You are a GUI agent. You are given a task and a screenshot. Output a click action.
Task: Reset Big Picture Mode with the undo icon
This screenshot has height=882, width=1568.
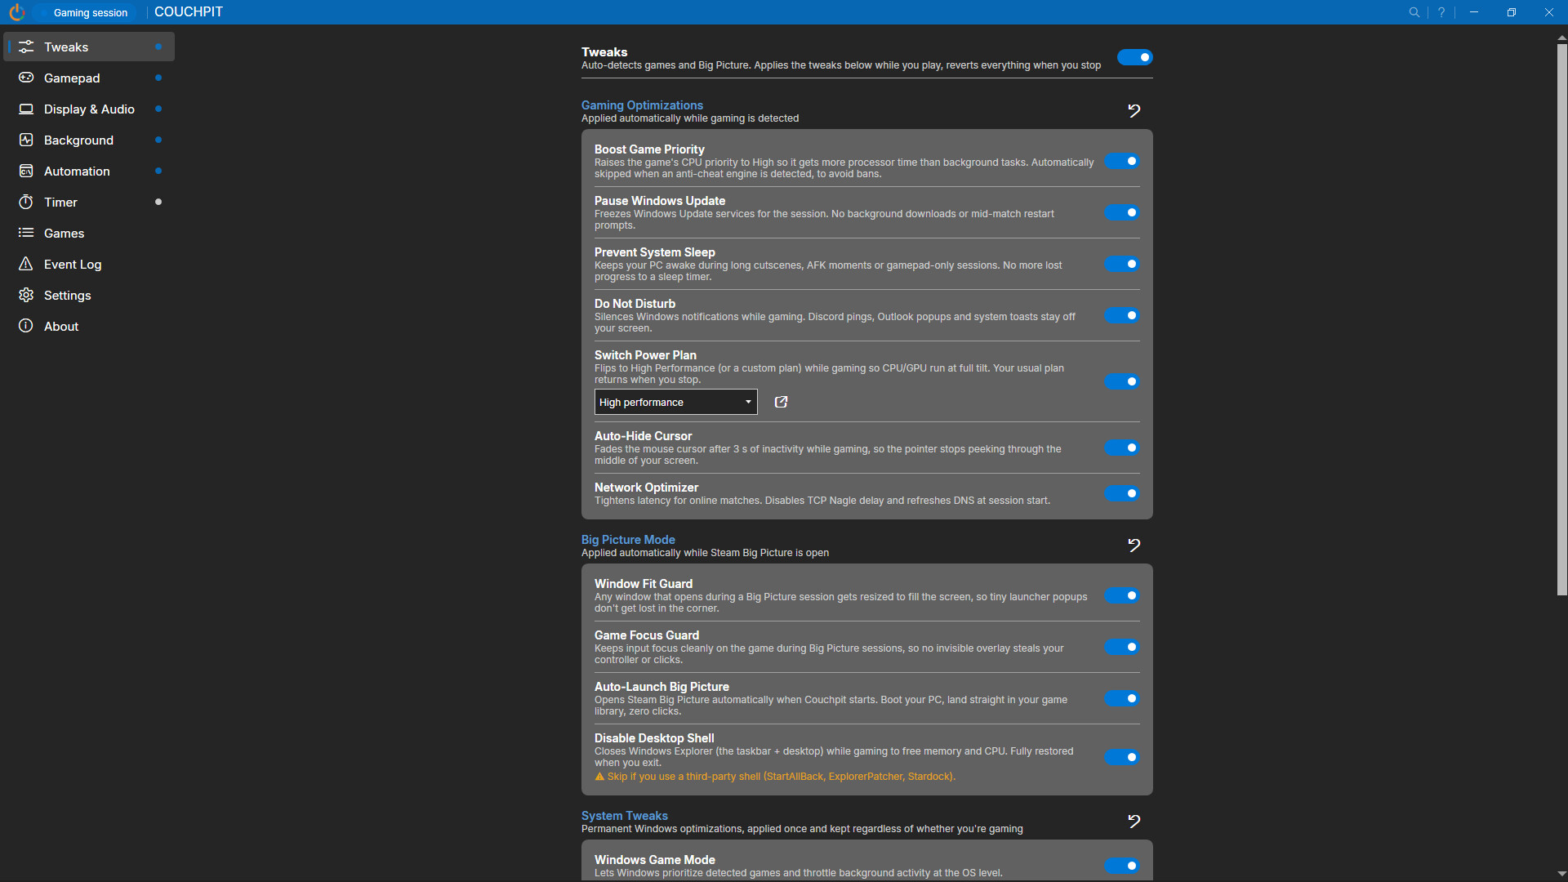[x=1134, y=545]
